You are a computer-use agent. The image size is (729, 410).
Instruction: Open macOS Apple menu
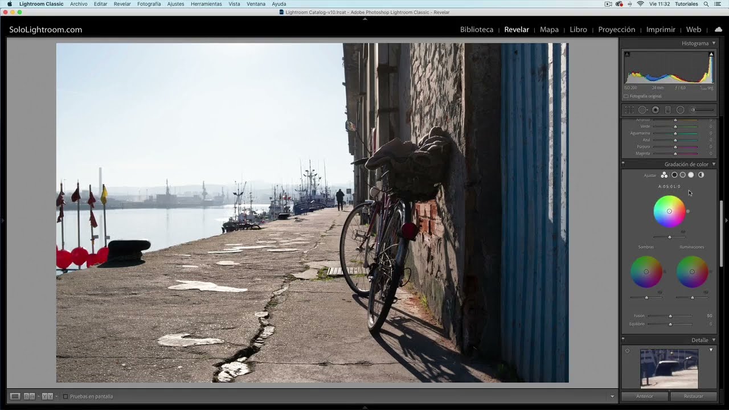click(9, 4)
